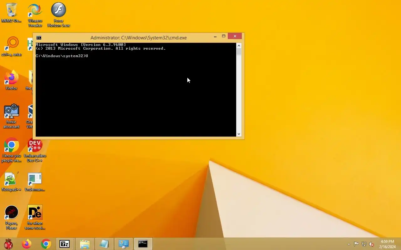The width and height of the screenshot is (401, 250).
Task: Click the cmd vertical scrollbar thumb
Action: click(239, 52)
